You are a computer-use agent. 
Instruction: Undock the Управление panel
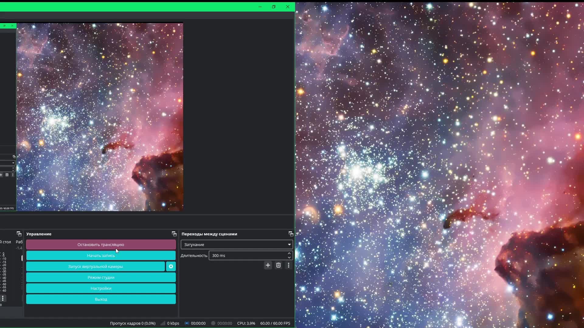point(174,234)
